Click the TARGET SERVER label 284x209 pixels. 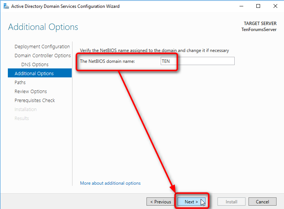point(260,24)
